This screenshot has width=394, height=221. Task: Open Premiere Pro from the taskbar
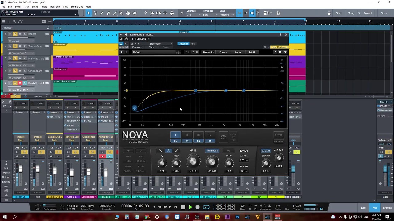[227, 217]
